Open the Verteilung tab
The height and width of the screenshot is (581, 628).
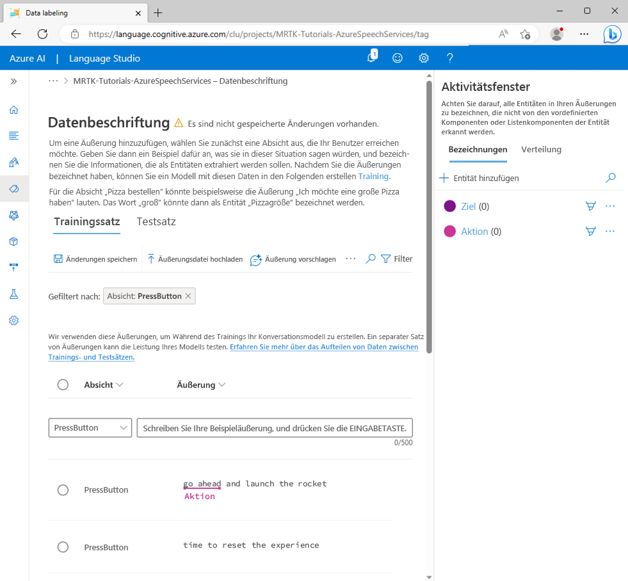541,150
